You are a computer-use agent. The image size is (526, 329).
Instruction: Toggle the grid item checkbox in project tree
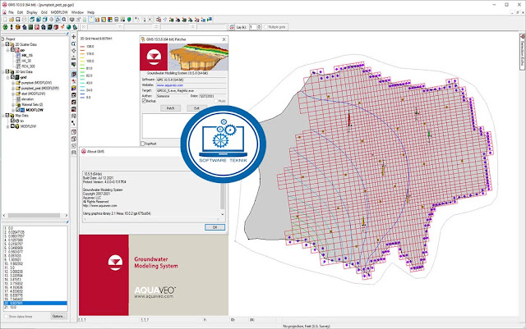[12, 77]
